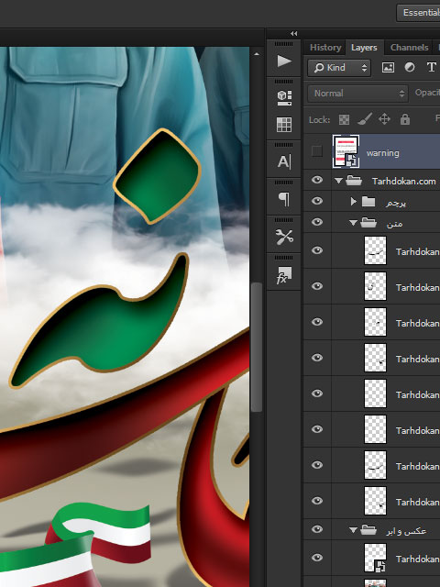
Task: Click the پرچم group folder icon
Action: click(368, 202)
